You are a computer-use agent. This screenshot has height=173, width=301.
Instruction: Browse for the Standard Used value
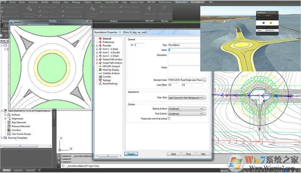[205, 80]
